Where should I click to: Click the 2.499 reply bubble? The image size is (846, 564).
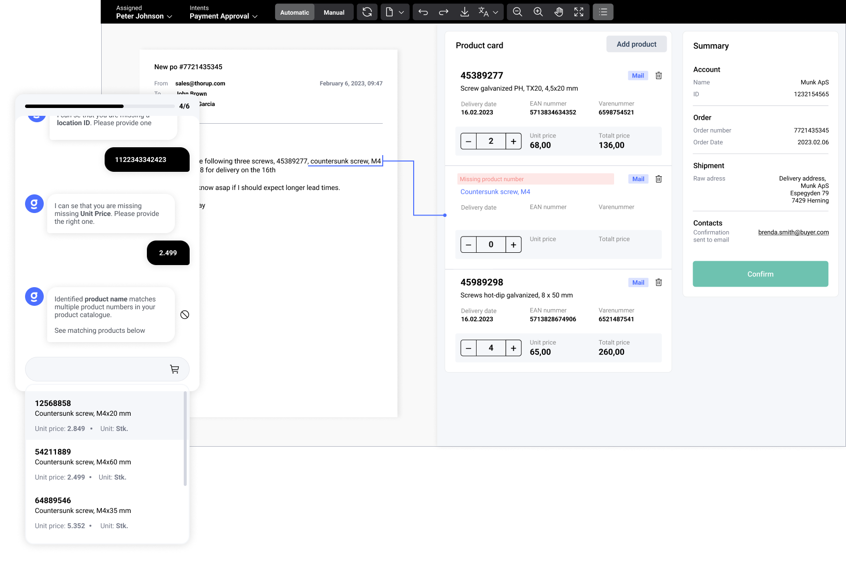pos(168,253)
